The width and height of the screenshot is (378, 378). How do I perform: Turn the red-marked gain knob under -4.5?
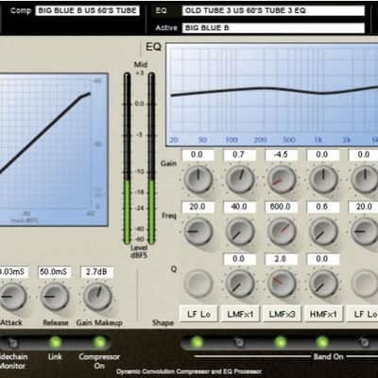pos(282,180)
